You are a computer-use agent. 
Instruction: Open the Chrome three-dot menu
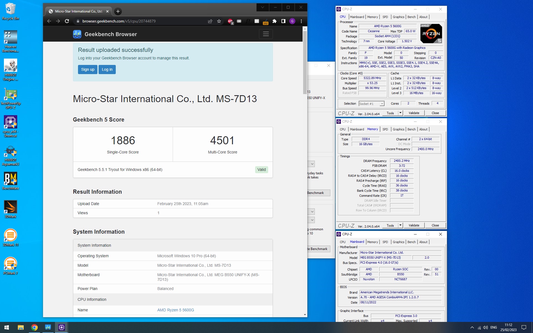pos(301,21)
